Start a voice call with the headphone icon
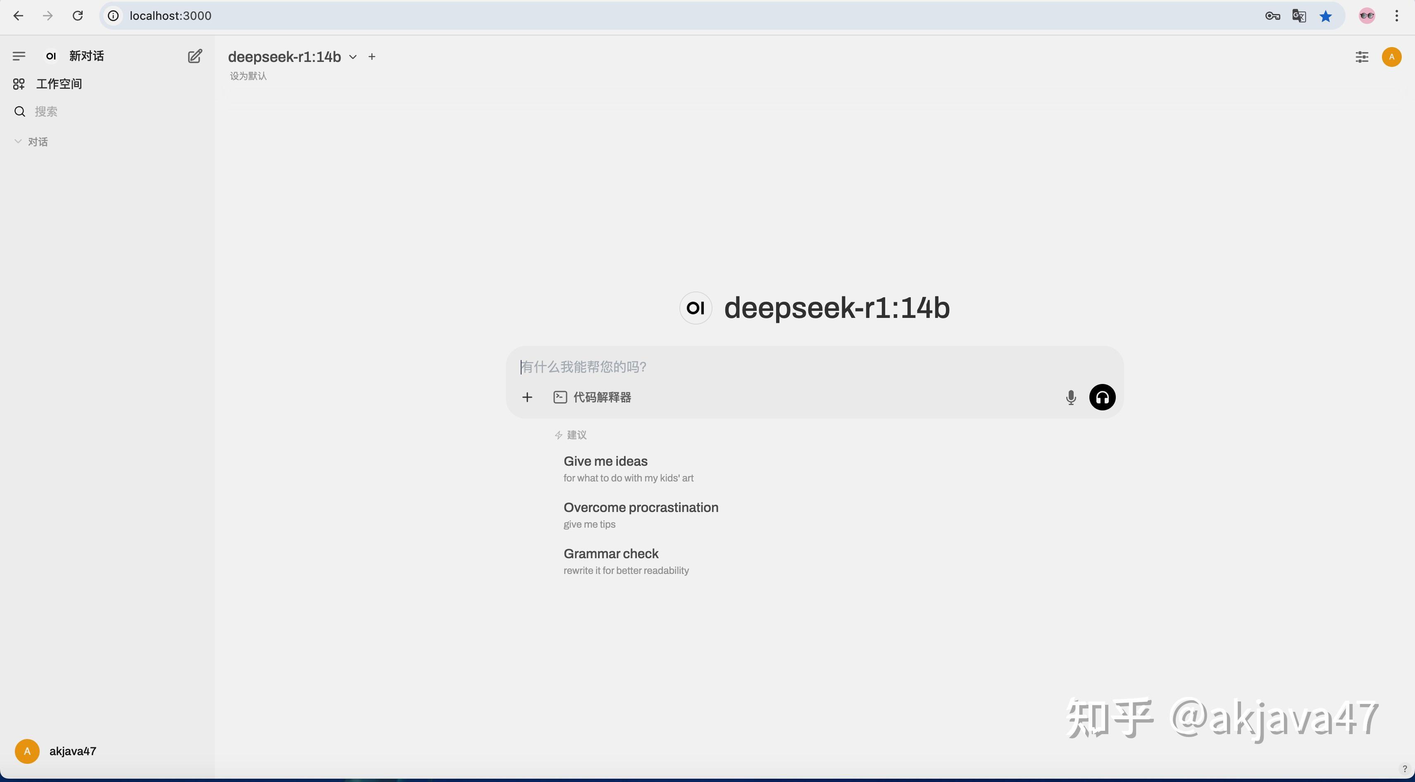 [1103, 397]
